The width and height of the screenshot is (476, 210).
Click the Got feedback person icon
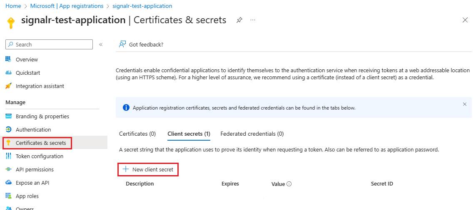coord(122,44)
